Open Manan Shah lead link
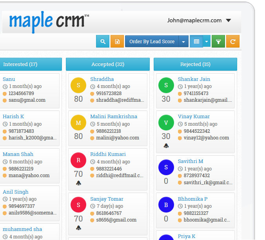265x240 pixels. (18, 154)
